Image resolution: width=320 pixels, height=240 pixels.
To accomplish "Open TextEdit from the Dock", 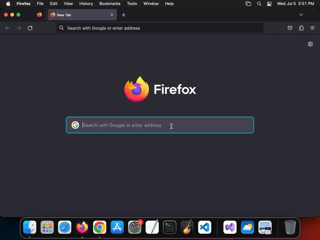I will [x=152, y=227].
